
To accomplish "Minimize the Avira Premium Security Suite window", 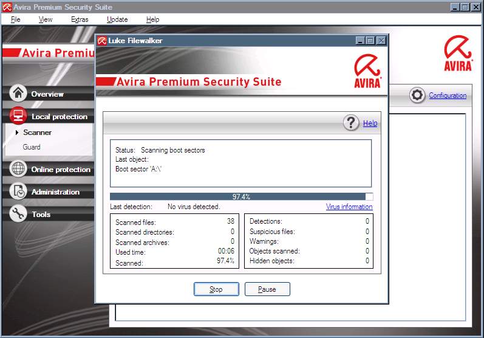I will tap(455, 7).
